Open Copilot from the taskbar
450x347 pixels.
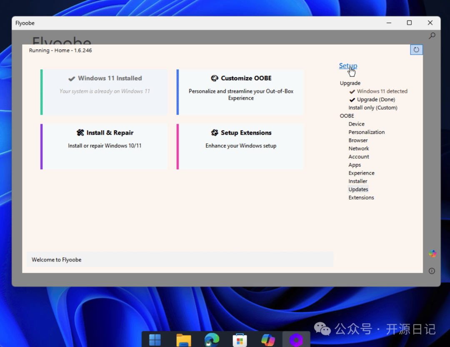pyautogui.click(x=268, y=340)
